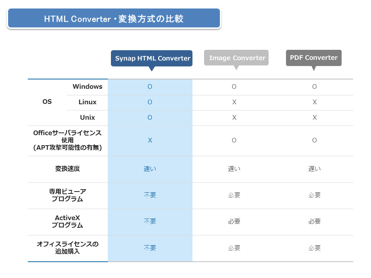Click オフィスライセンスの追加購入 '必要' under Image Converter
371x278 pixels.
pyautogui.click(x=234, y=248)
